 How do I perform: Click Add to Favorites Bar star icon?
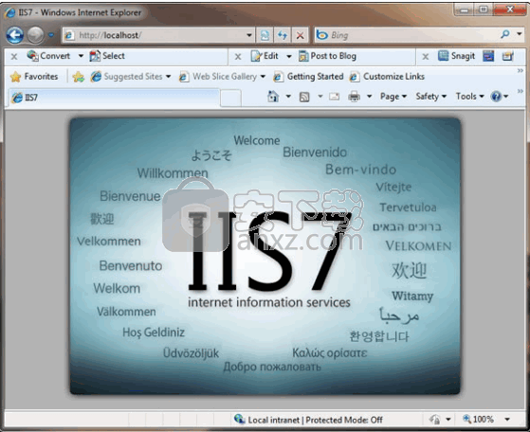pyautogui.click(x=78, y=77)
